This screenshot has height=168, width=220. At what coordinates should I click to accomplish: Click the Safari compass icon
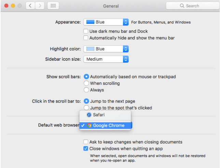coord(89,115)
